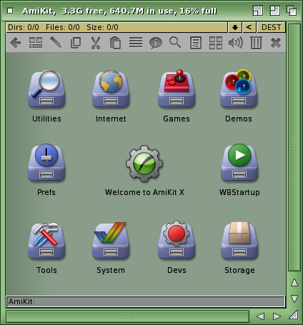Click the vertical scrollbar's down arrow
The image size is (303, 325).
click(x=294, y=299)
